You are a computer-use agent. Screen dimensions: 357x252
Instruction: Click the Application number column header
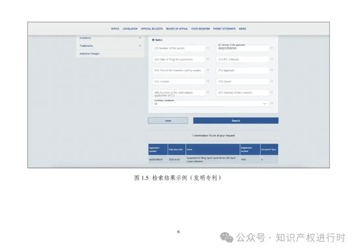coord(158,149)
